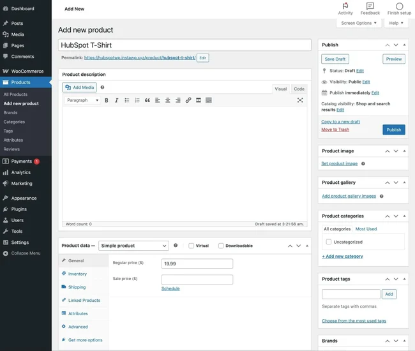Open the Simple product type dropdown
415x351 pixels.
133,246
